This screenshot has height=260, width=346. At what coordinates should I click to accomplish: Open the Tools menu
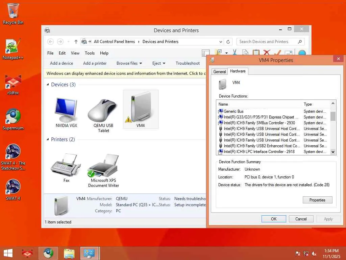[90, 53]
